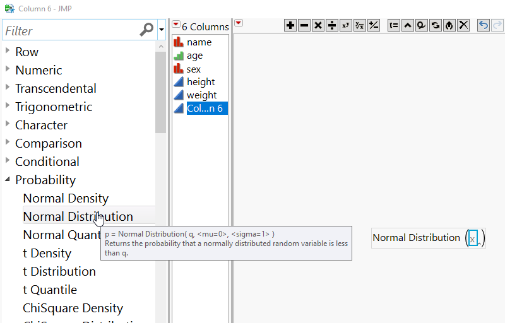Image resolution: width=505 pixels, height=323 pixels.
Task: Click the insert caret beside x argument
Action: [x=479, y=244]
